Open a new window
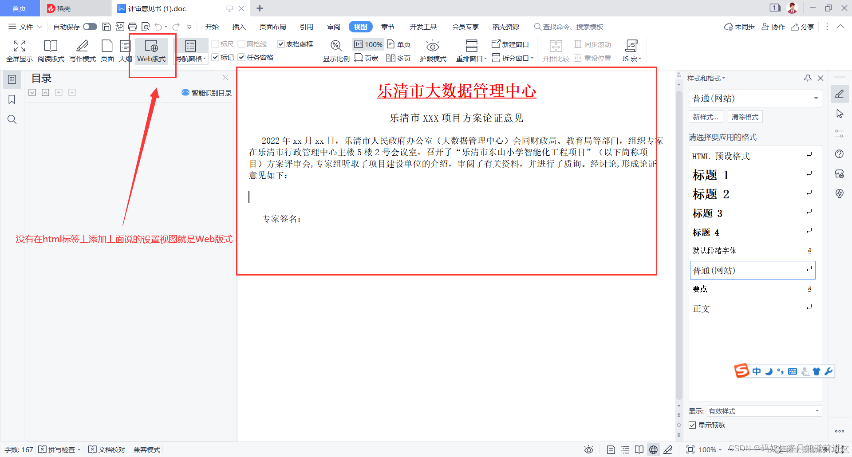The width and height of the screenshot is (852, 457). pyautogui.click(x=510, y=44)
